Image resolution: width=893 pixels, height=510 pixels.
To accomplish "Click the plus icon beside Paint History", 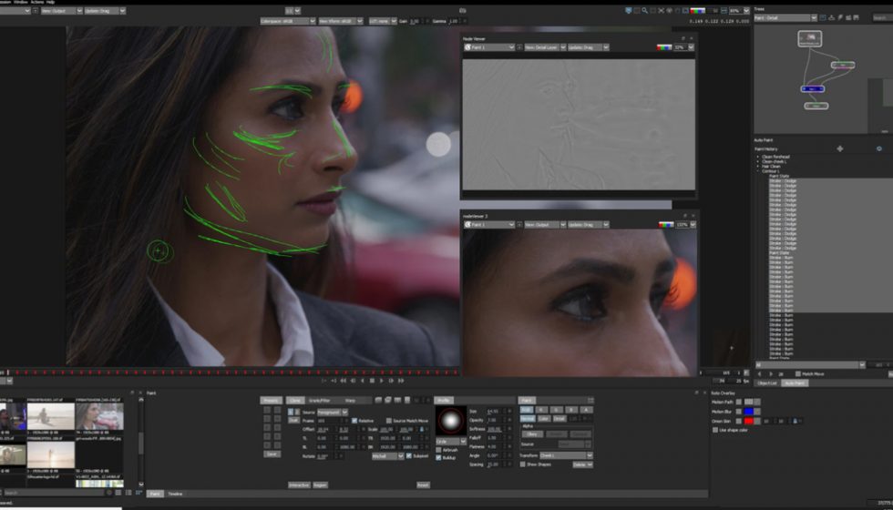I will pyautogui.click(x=839, y=148).
